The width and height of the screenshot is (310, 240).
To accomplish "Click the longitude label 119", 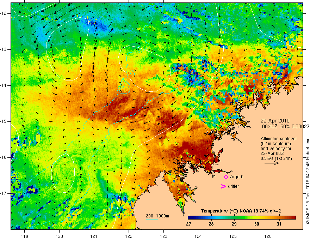I will [25, 236].
